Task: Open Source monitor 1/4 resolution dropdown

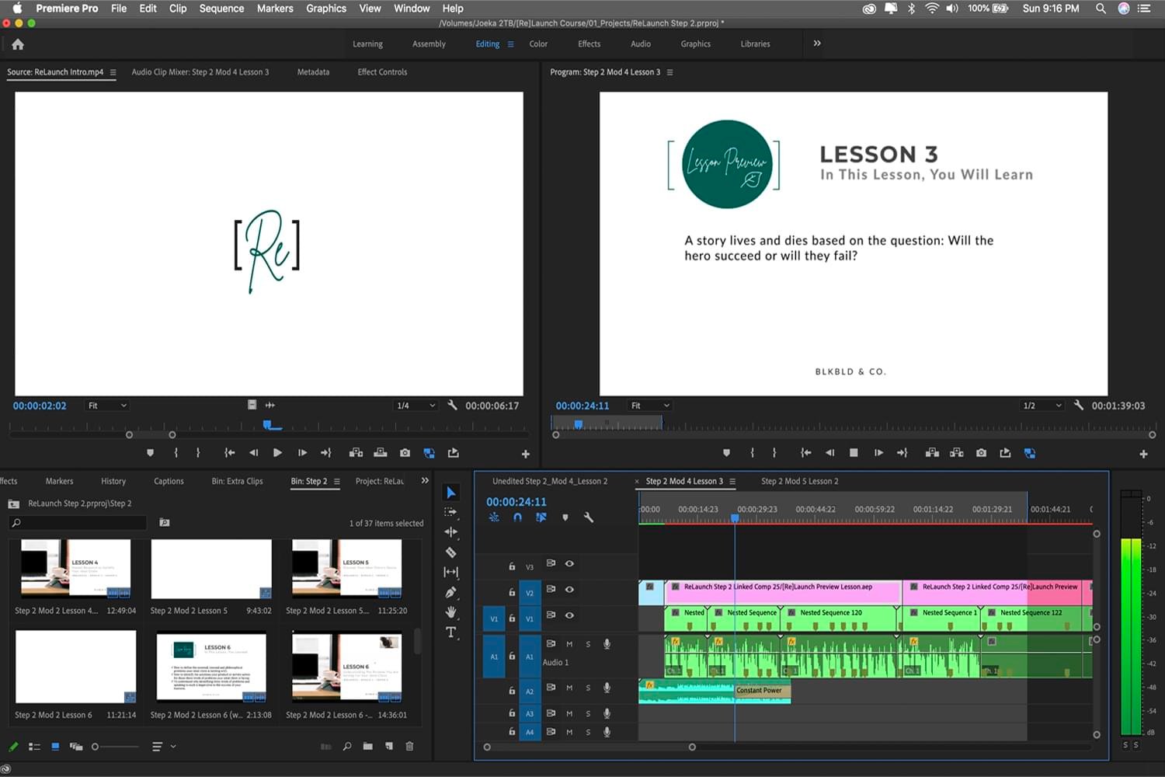Action: [416, 406]
